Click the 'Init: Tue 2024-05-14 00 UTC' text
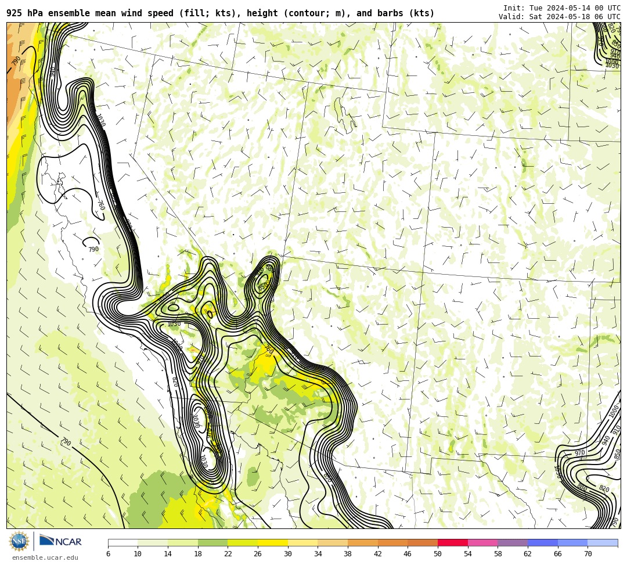Viewport: 627px width, 565px height. [562, 8]
